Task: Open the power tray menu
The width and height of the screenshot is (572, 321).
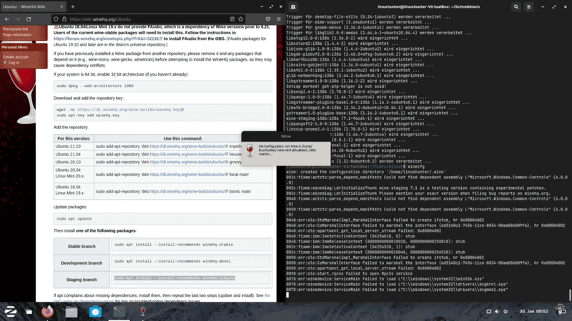Action: pos(506,312)
